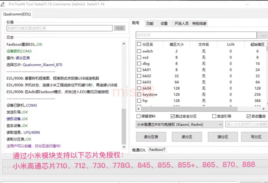The image size is (268, 183).
Task: Switch to the 功能 tab
Action: [150, 23]
